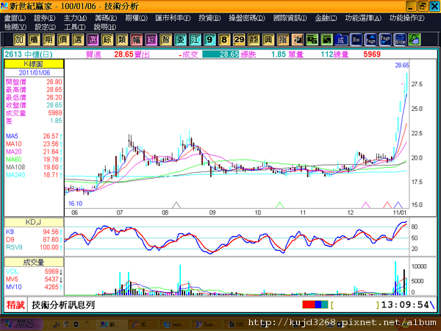441x331 pixels.
Task: Click the 加 toolbar icon
Action: [x=19, y=40]
